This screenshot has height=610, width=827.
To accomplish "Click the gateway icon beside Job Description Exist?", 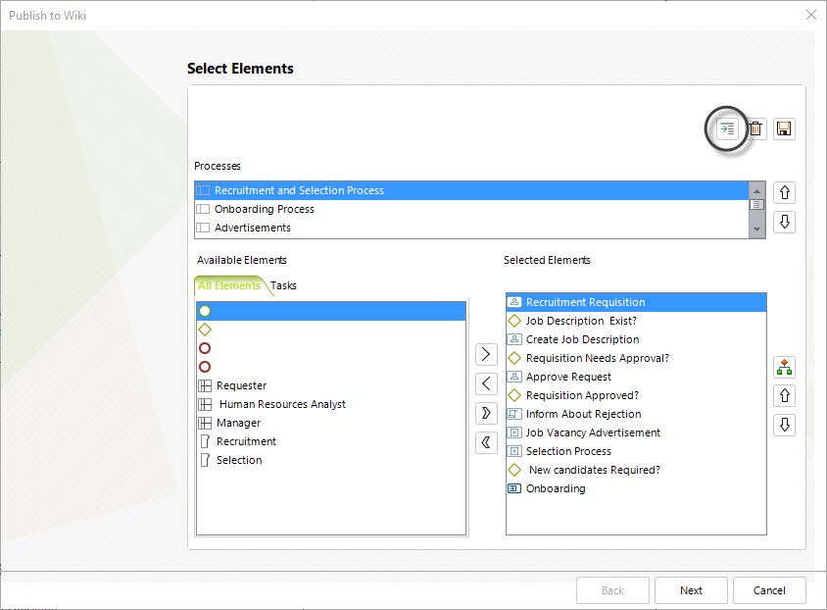I will pyautogui.click(x=514, y=321).
